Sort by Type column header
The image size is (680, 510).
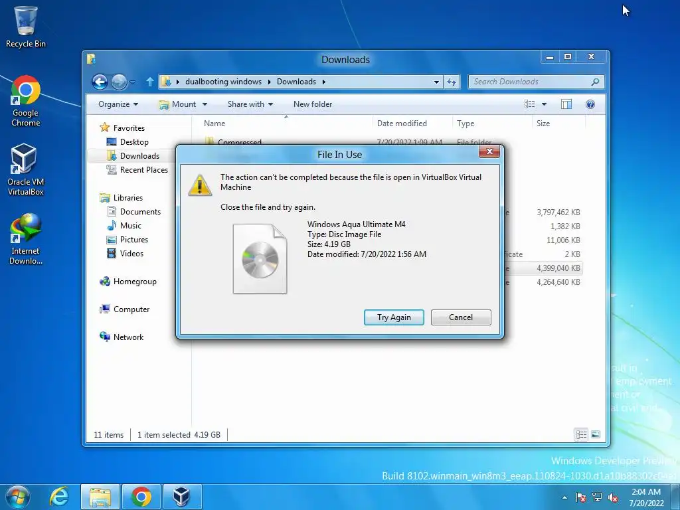(x=492, y=123)
